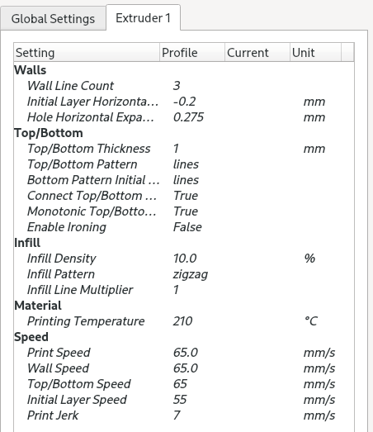Select Monotonic Top/Bottom Order row

[x=184, y=211]
